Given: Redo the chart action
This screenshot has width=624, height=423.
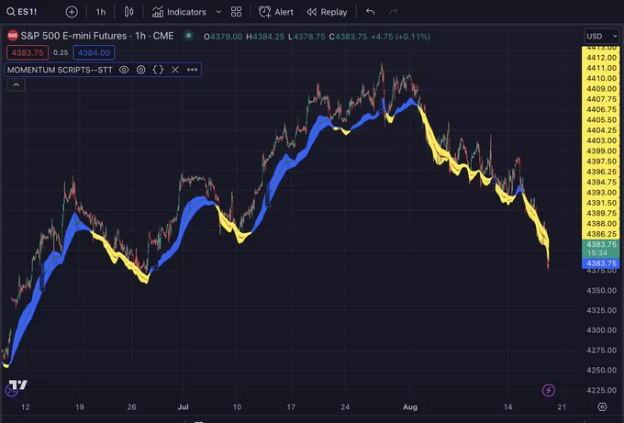Looking at the screenshot, I should [x=393, y=12].
